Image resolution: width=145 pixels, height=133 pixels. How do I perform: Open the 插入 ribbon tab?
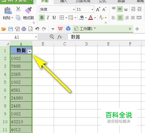[x=63, y=1]
